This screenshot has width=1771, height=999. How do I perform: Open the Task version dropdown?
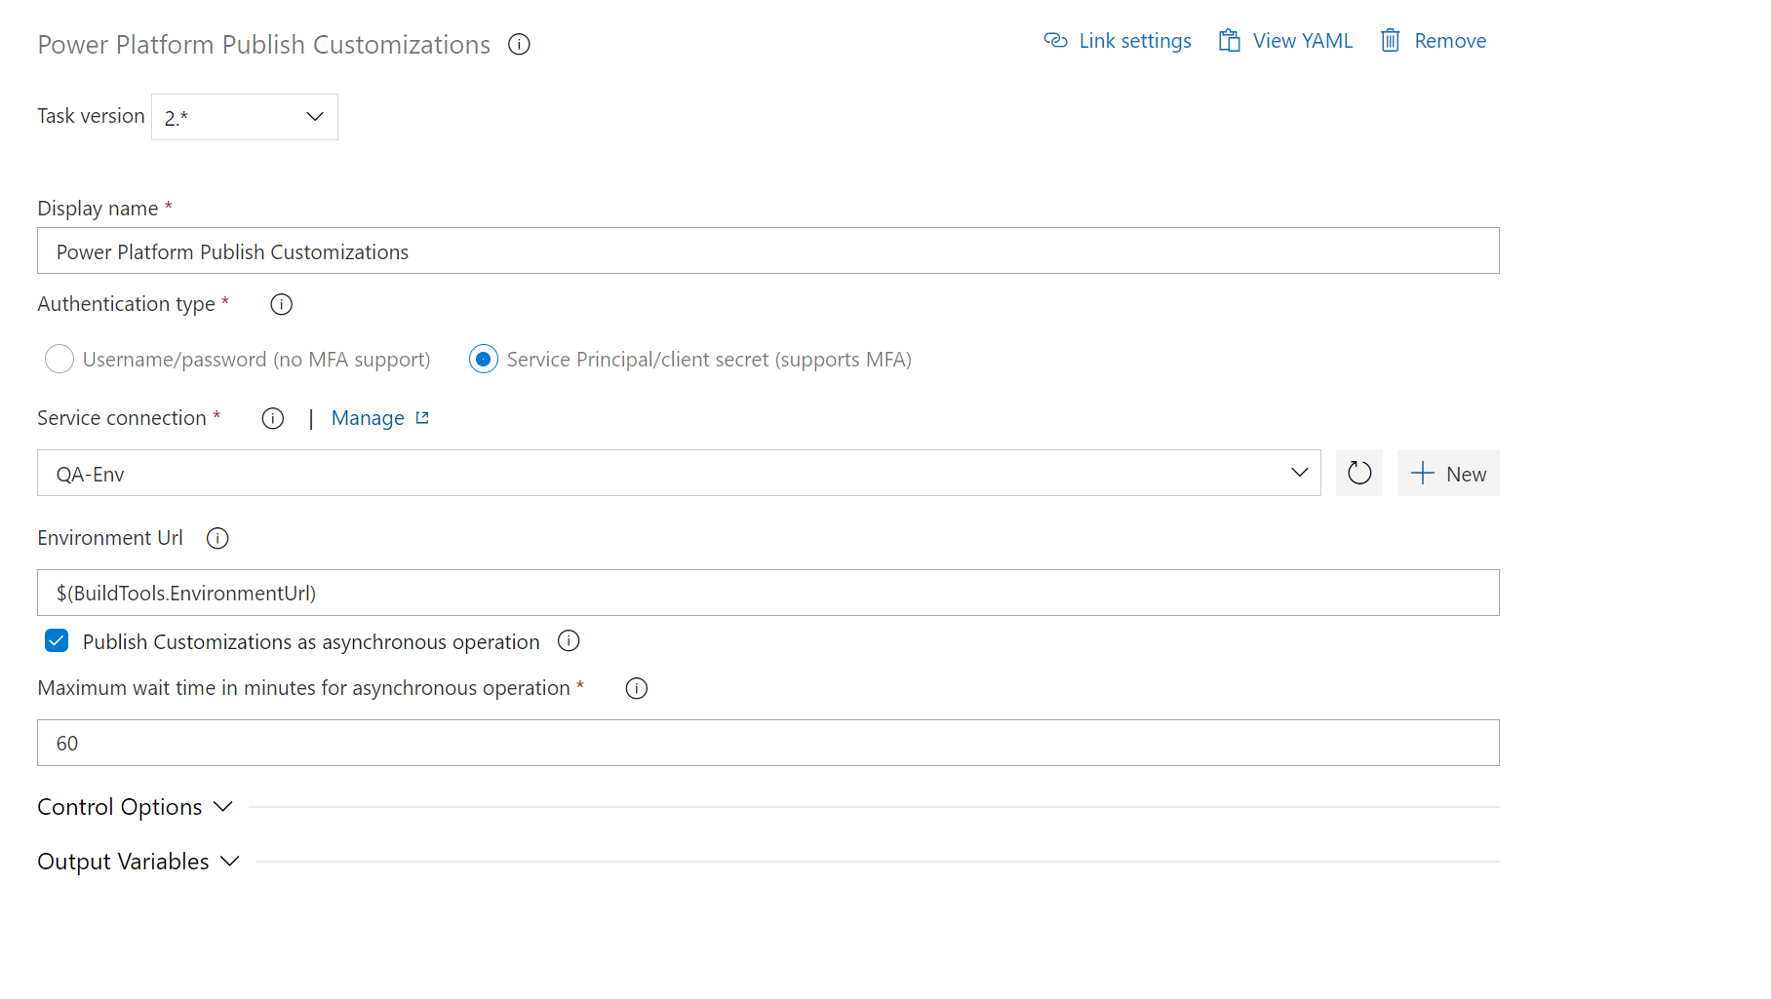[314, 116]
